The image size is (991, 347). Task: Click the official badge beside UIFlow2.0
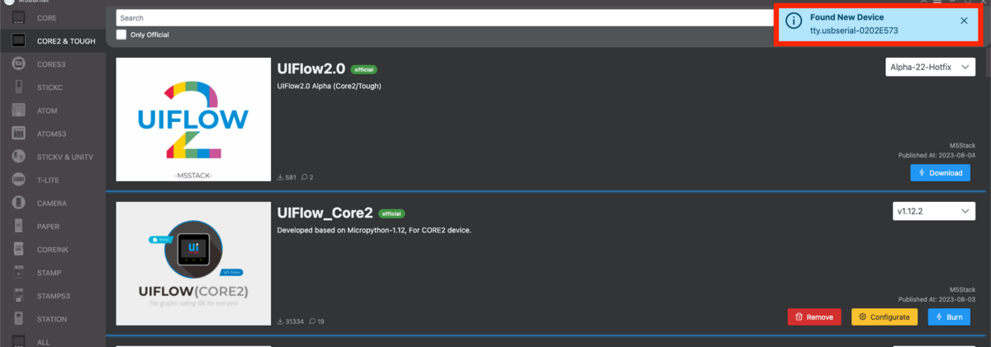pyautogui.click(x=364, y=70)
